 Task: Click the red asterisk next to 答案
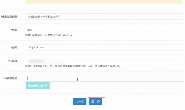coord(11,30)
